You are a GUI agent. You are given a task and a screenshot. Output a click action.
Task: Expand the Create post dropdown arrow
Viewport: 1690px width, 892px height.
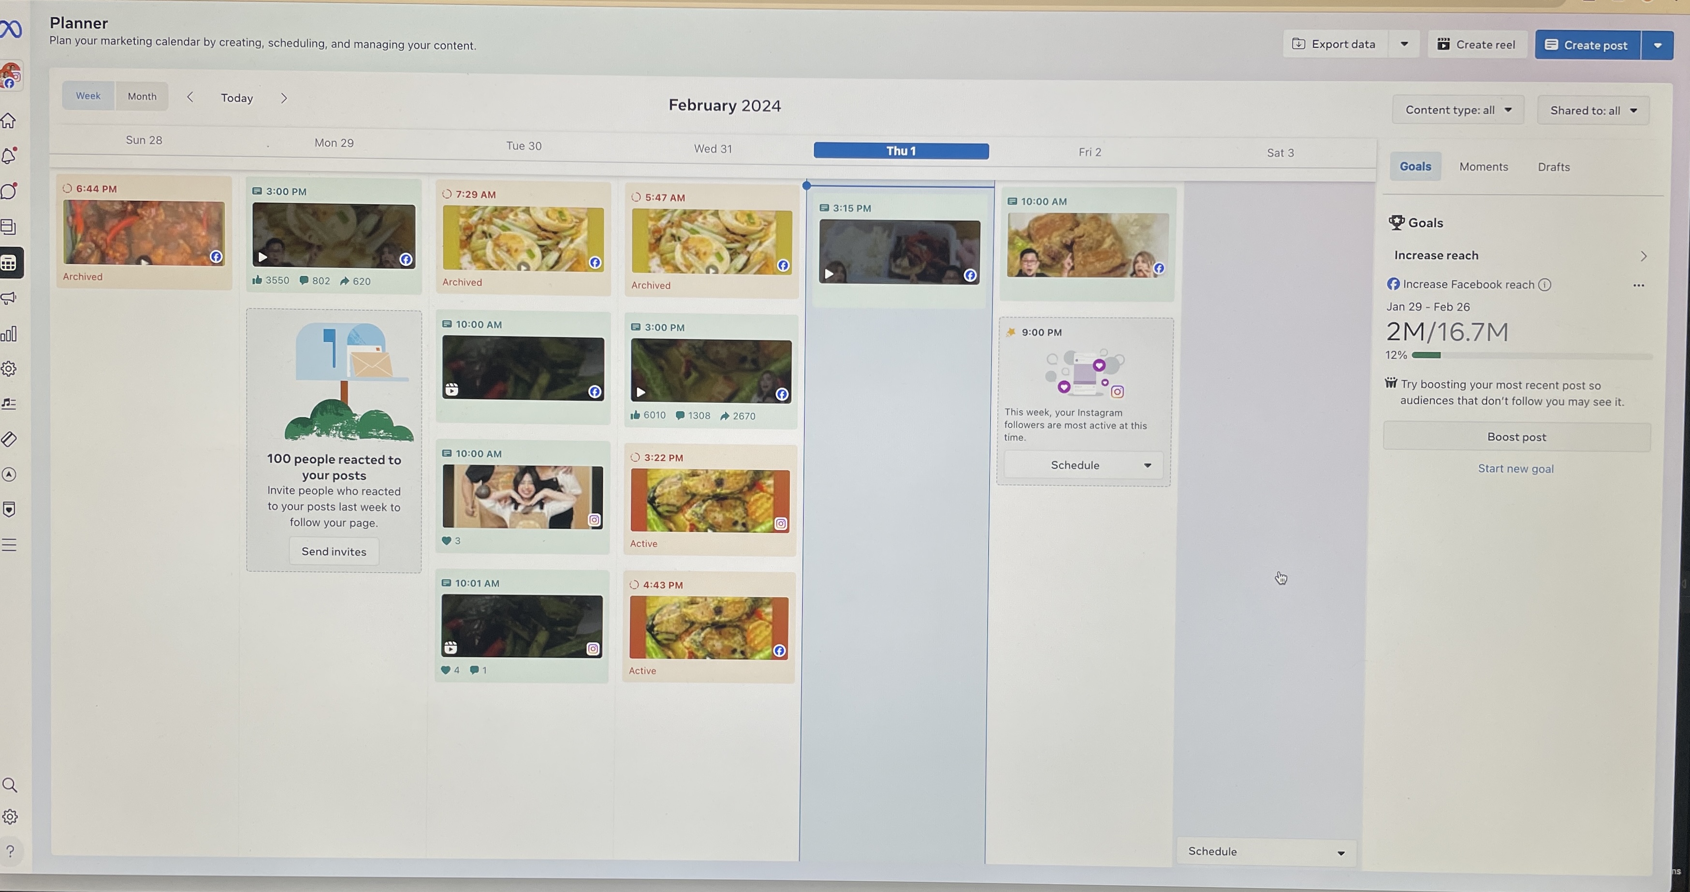click(x=1657, y=46)
